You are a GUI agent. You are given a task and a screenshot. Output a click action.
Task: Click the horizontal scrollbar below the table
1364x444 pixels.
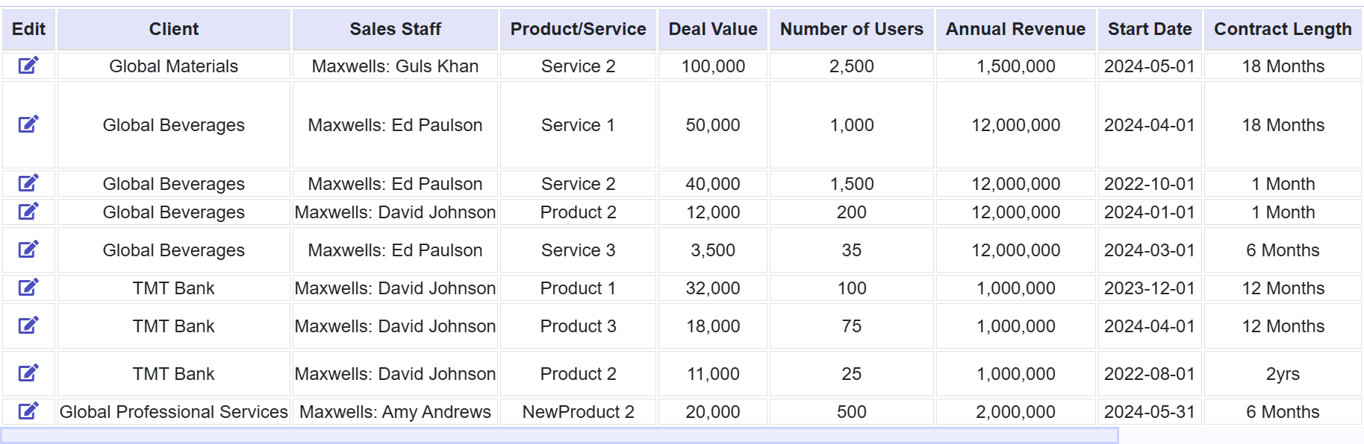pyautogui.click(x=560, y=436)
